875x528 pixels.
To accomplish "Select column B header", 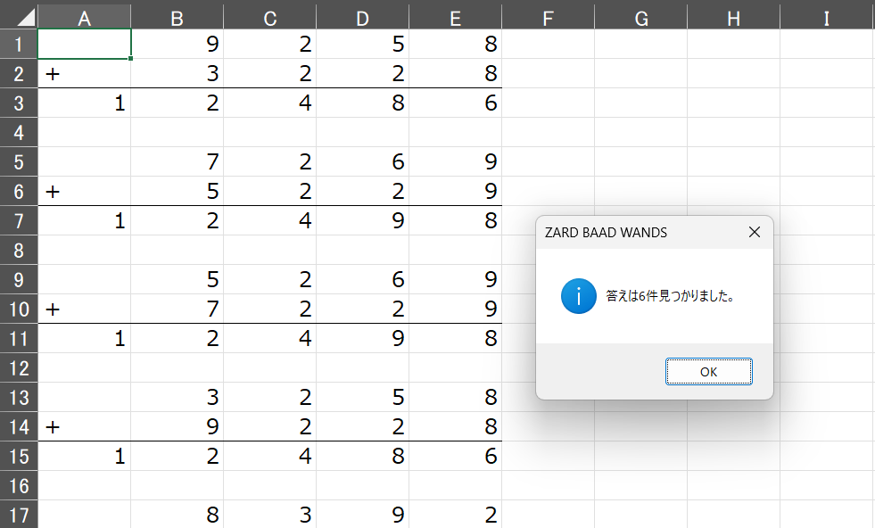I will (x=177, y=18).
